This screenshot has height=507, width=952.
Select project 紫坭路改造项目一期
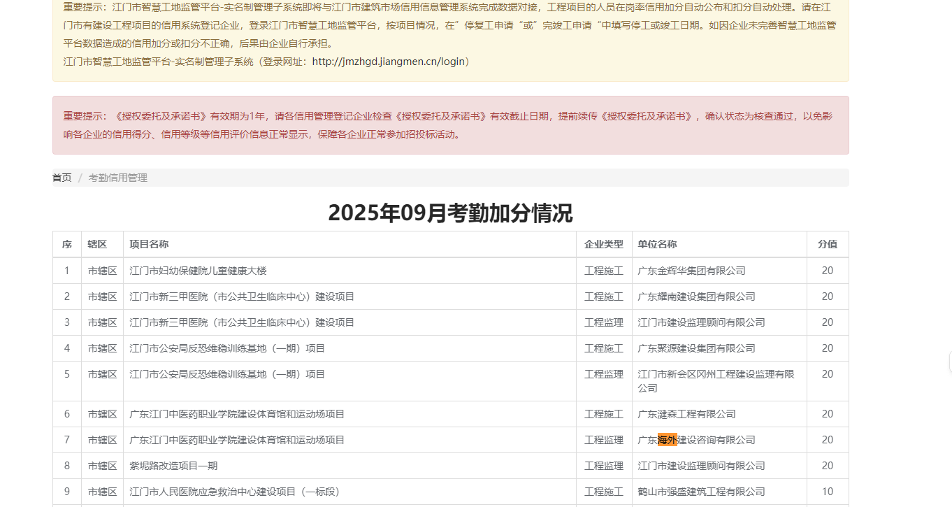tap(173, 466)
